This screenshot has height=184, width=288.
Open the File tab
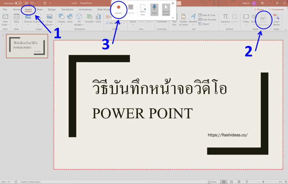point(5,9)
